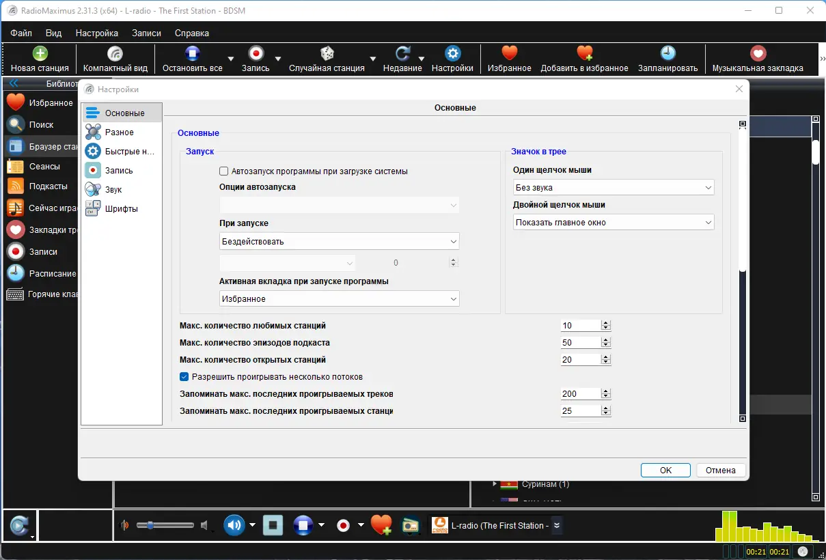Increase Макс. количество любимых станций spinner
The image size is (826, 560).
[606, 323]
